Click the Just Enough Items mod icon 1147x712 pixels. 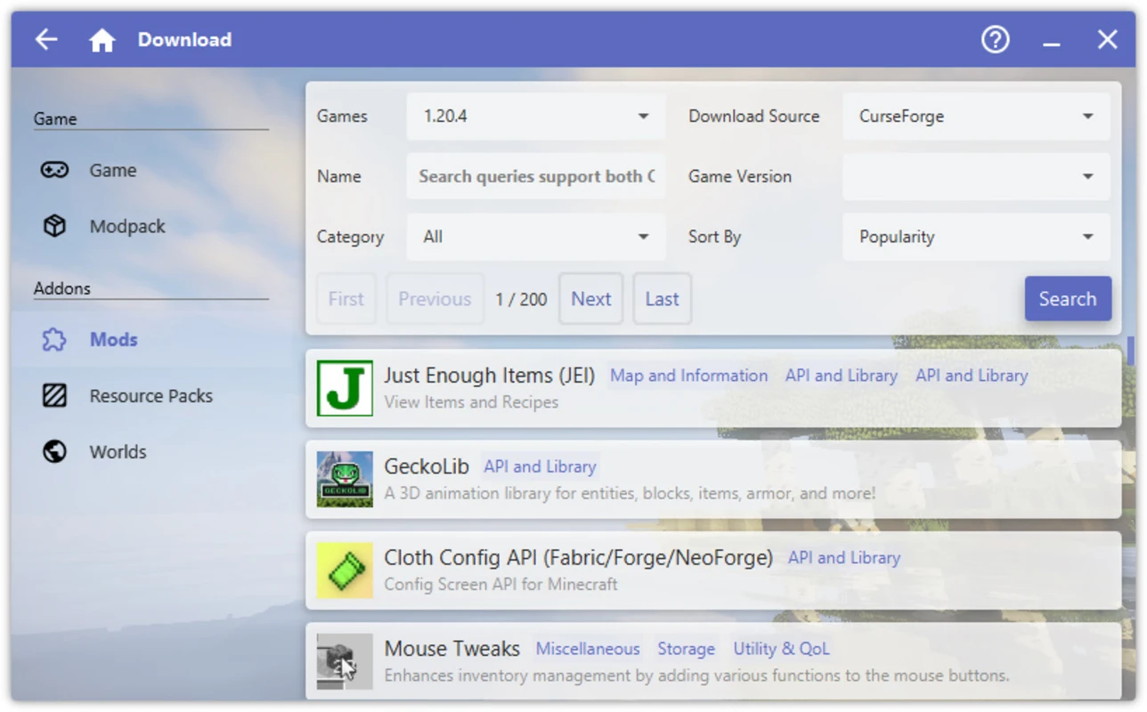click(x=345, y=388)
